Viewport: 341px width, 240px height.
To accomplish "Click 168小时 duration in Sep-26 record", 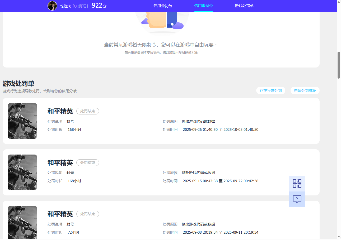I will [74, 129].
